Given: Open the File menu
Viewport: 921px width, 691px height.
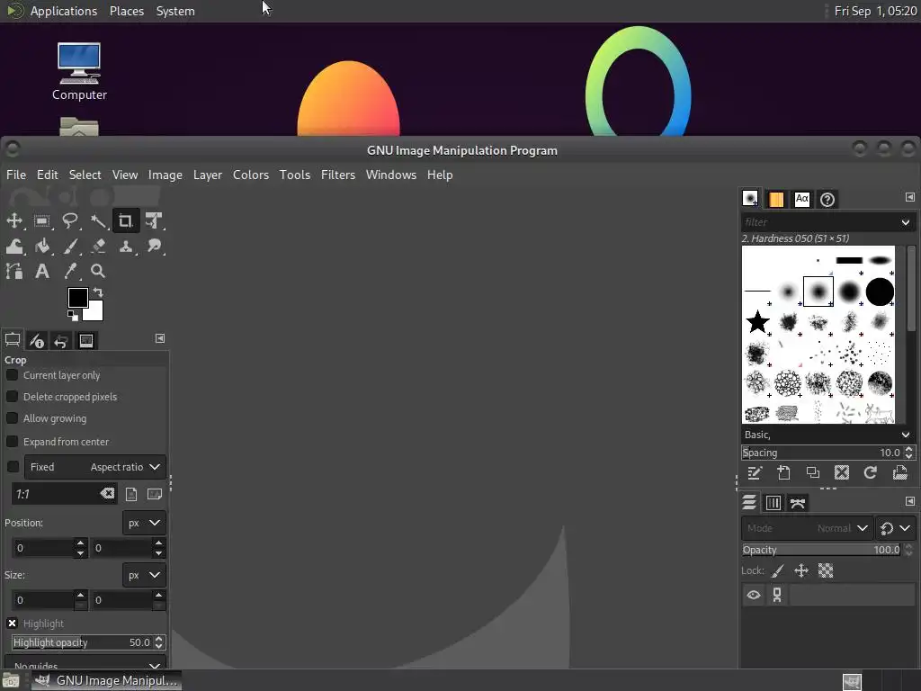Looking at the screenshot, I should point(16,175).
